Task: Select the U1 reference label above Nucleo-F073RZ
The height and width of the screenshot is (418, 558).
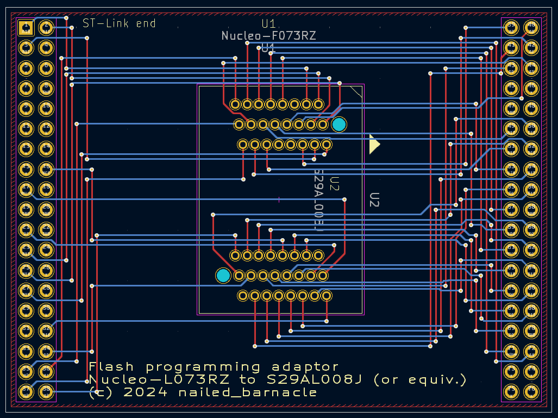Action: tap(268, 23)
